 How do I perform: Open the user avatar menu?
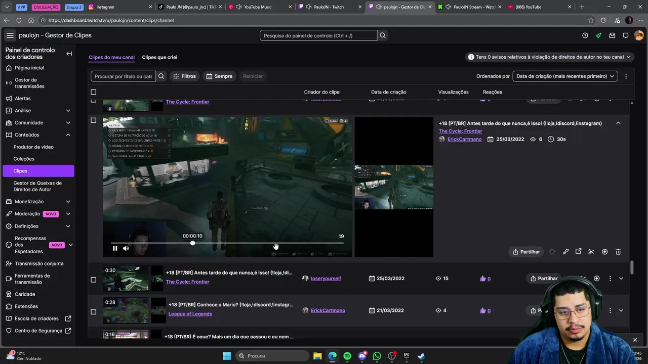point(639,35)
